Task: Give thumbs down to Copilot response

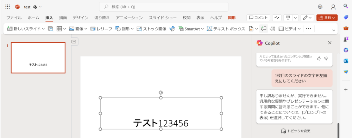Action: click(326, 58)
